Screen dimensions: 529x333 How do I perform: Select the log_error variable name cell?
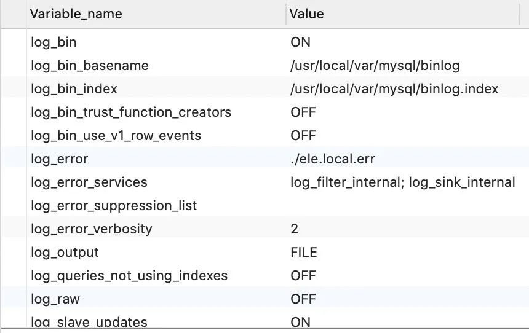coord(60,159)
